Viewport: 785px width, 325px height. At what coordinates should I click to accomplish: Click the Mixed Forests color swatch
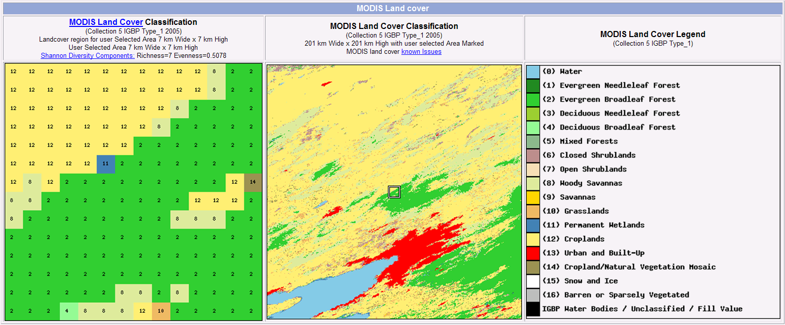(x=533, y=141)
